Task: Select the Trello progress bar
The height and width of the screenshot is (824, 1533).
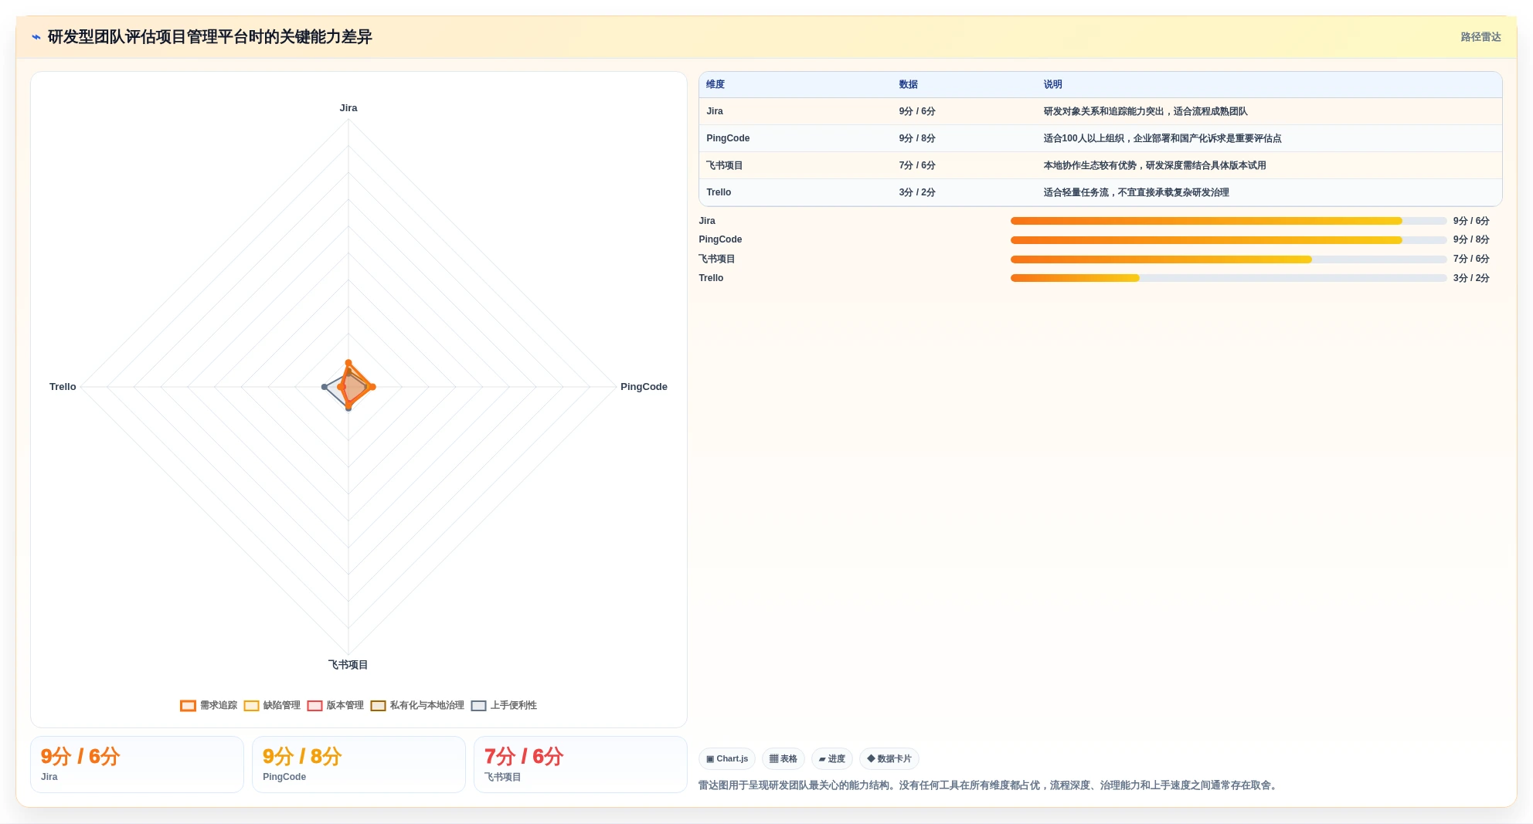Action: [x=1229, y=278]
